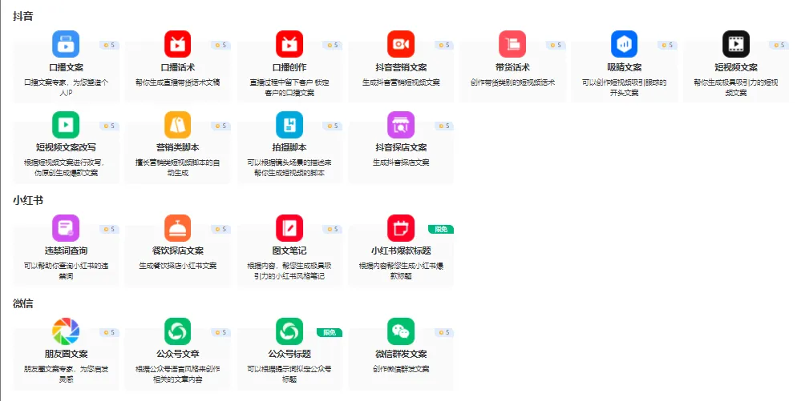Click the 抖音 section heading
Image resolution: width=801 pixels, height=401 pixels.
point(23,16)
